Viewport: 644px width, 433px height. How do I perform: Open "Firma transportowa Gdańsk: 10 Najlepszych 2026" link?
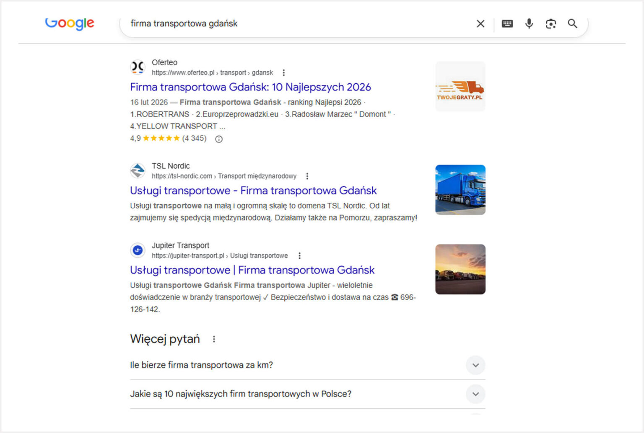[250, 87]
